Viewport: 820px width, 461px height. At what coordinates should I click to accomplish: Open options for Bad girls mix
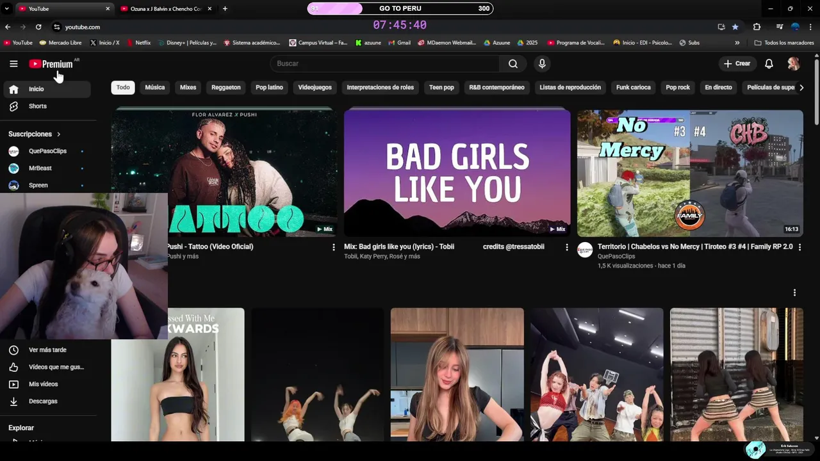point(566,247)
